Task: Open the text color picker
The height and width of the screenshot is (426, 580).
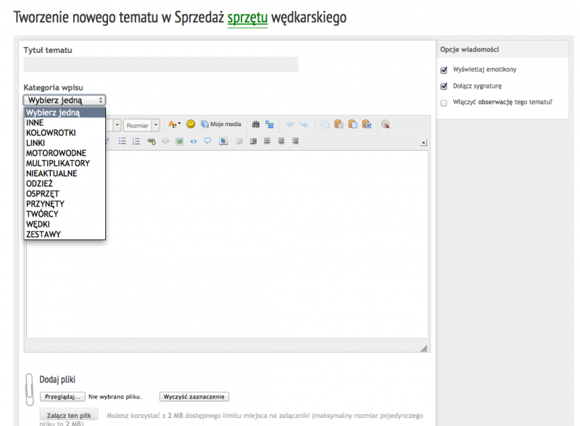Action: coord(174,124)
